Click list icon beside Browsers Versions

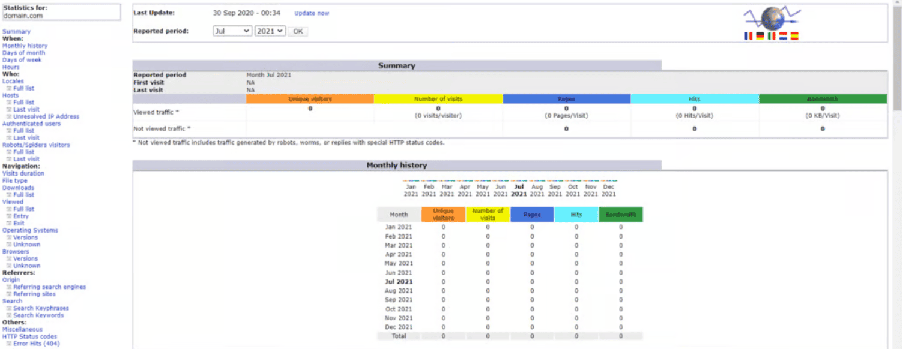[9, 259]
